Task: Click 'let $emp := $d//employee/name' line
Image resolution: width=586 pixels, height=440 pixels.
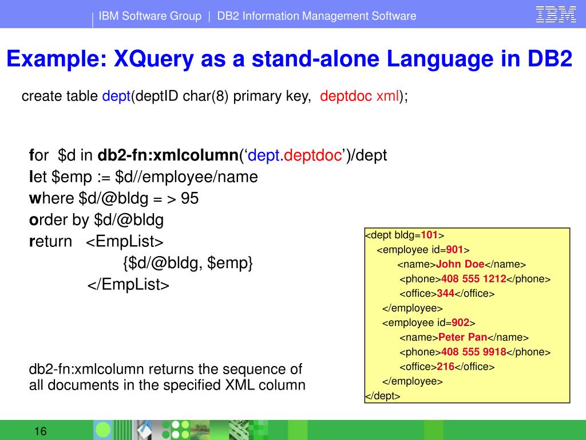Action: pos(144,177)
